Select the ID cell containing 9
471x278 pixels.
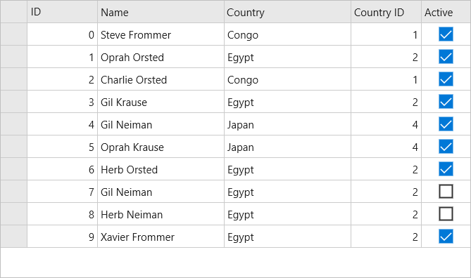tap(62, 237)
